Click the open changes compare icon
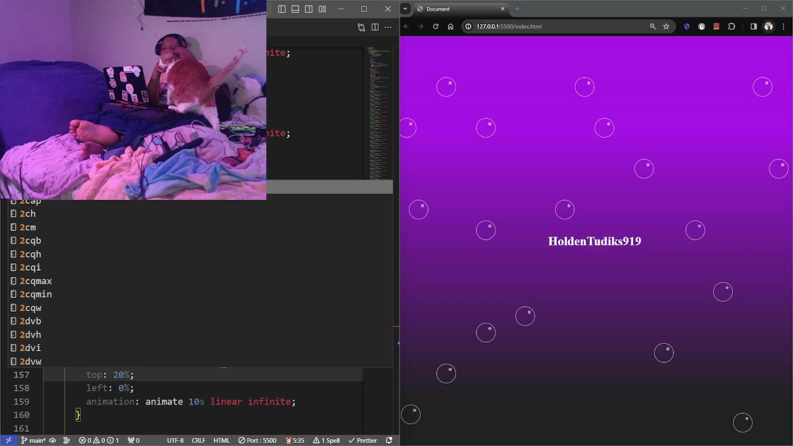The height and width of the screenshot is (446, 793). pyautogui.click(x=361, y=27)
